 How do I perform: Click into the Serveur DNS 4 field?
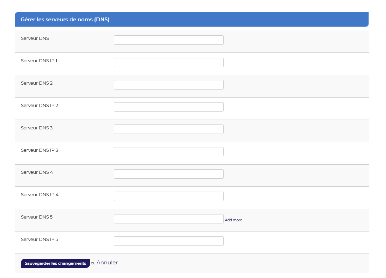169,174
